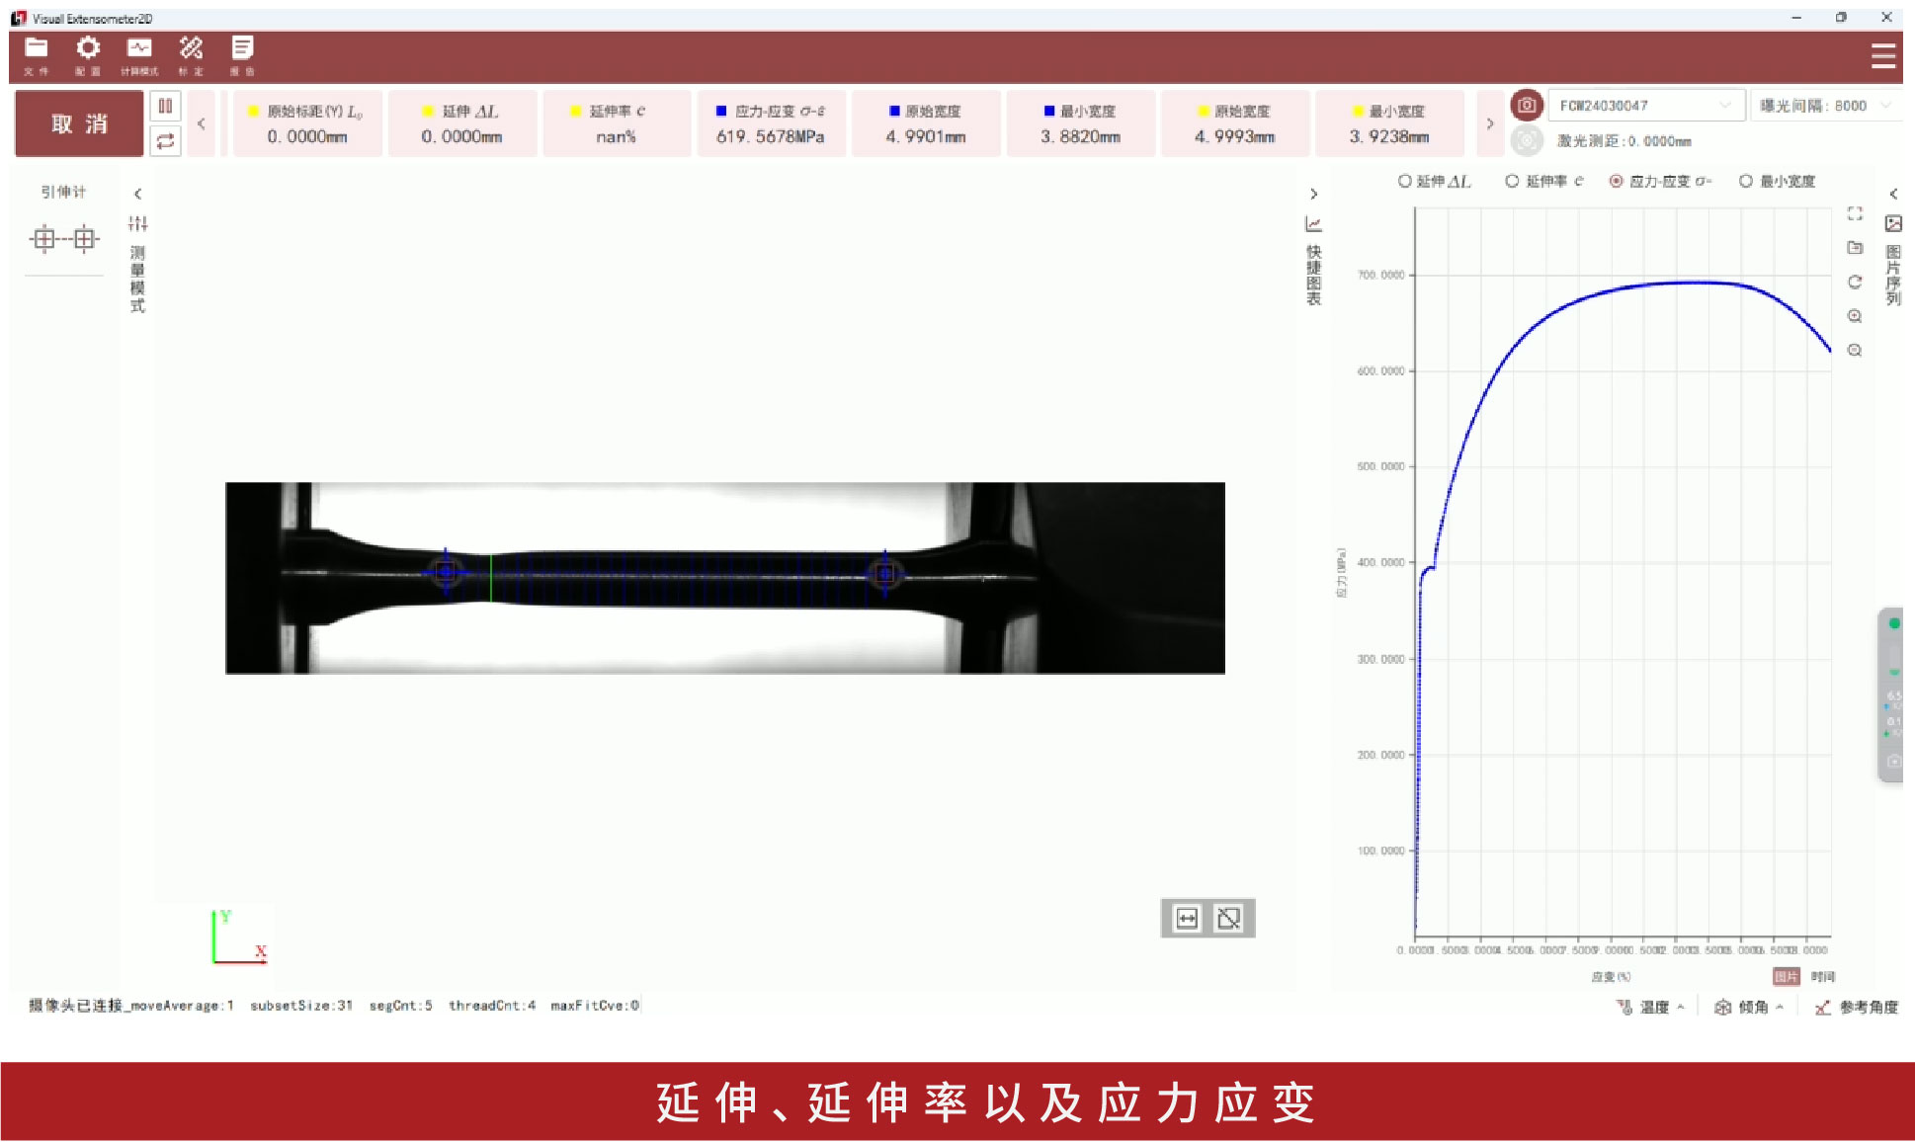Image resolution: width=1915 pixels, height=1142 pixels.
Task: Open the 报告 report icon
Action: click(x=242, y=53)
